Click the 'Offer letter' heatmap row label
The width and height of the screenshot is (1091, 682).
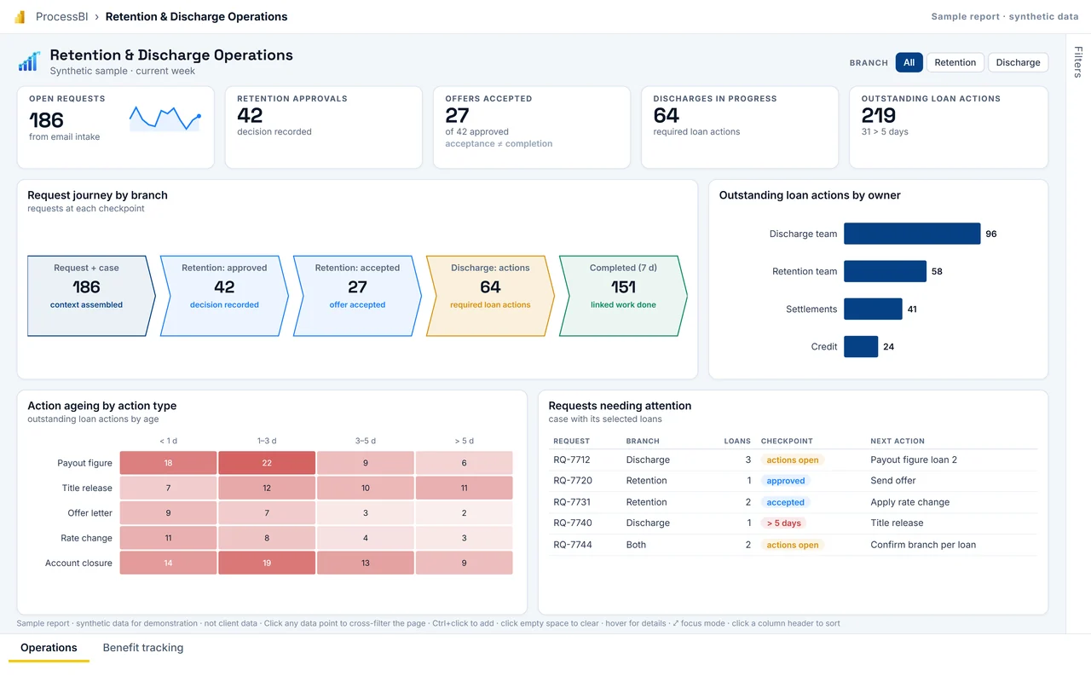coord(90,513)
